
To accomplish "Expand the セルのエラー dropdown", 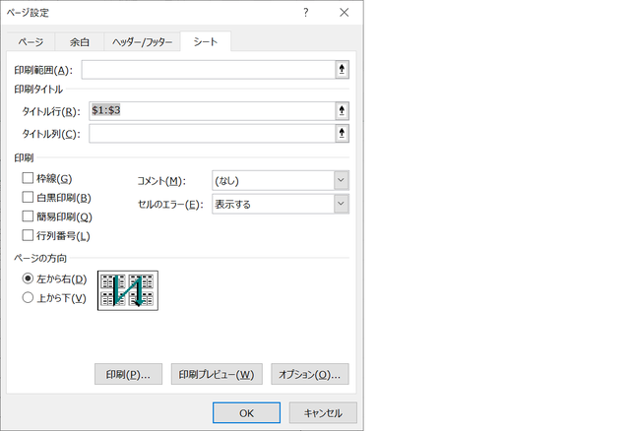I will pyautogui.click(x=340, y=204).
